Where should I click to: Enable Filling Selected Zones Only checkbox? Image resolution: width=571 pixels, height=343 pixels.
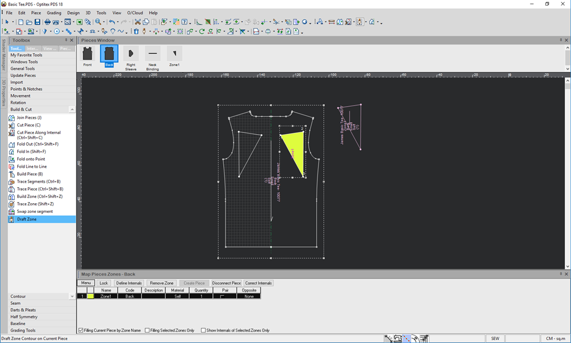tap(147, 330)
